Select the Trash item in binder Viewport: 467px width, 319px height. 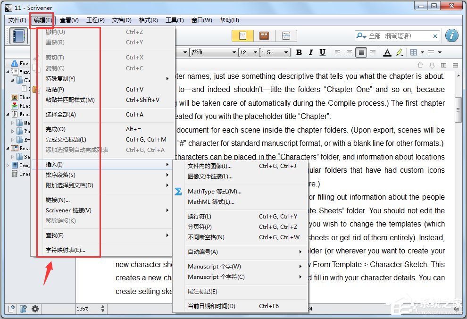tap(21, 174)
